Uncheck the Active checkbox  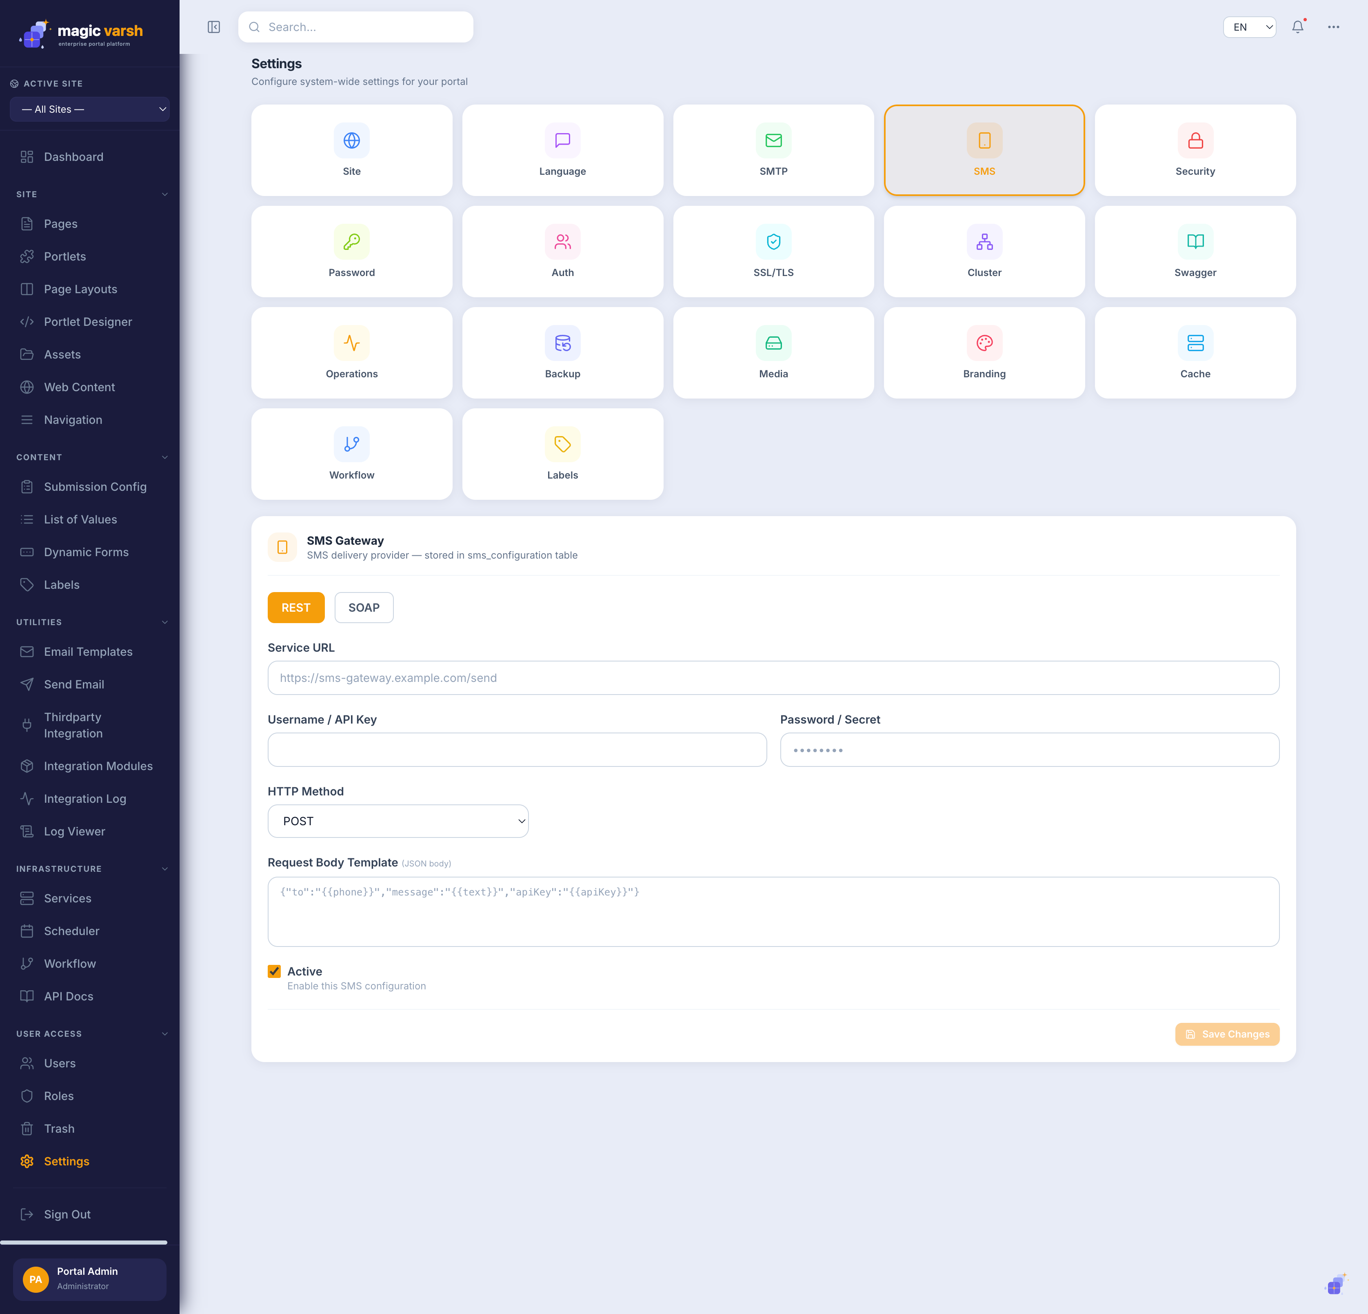[x=274, y=971]
